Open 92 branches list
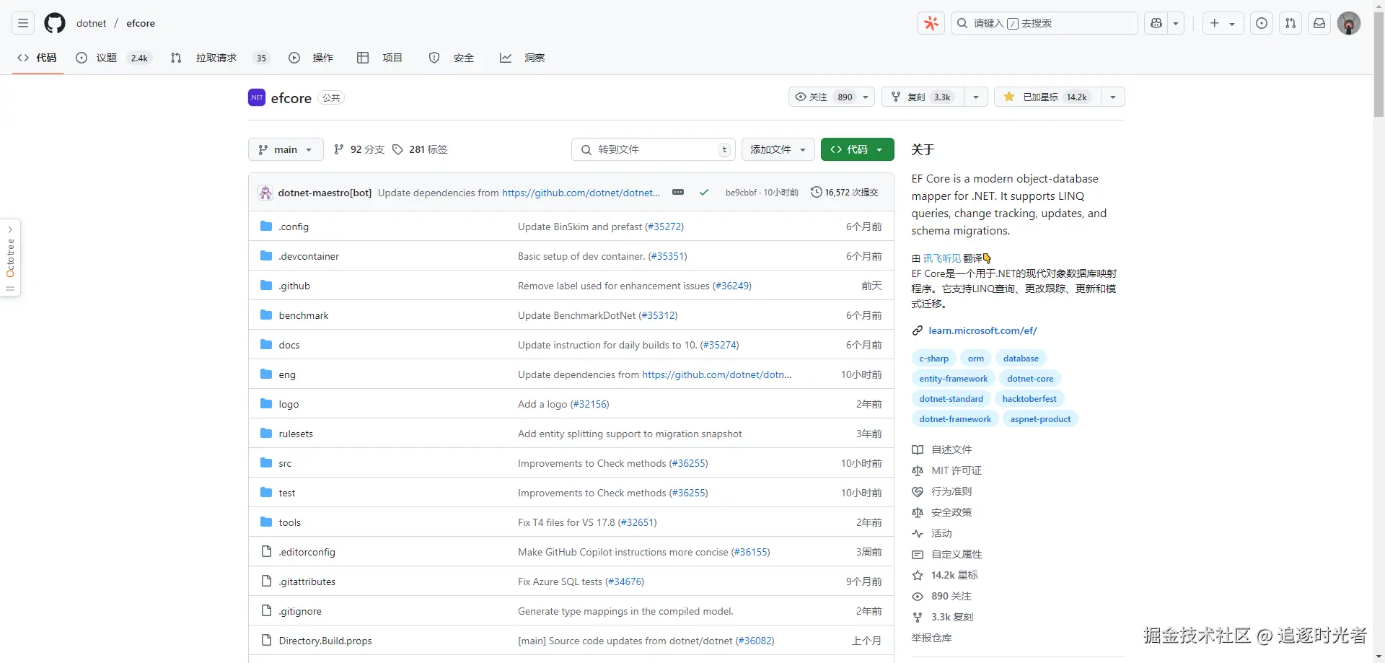1385x663 pixels. [x=359, y=149]
